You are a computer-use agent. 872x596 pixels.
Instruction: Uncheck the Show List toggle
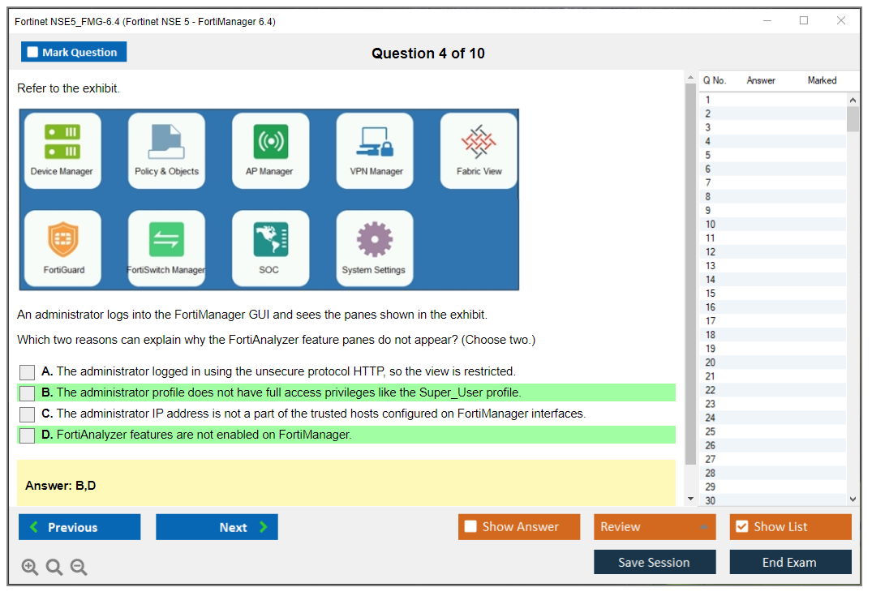point(742,527)
